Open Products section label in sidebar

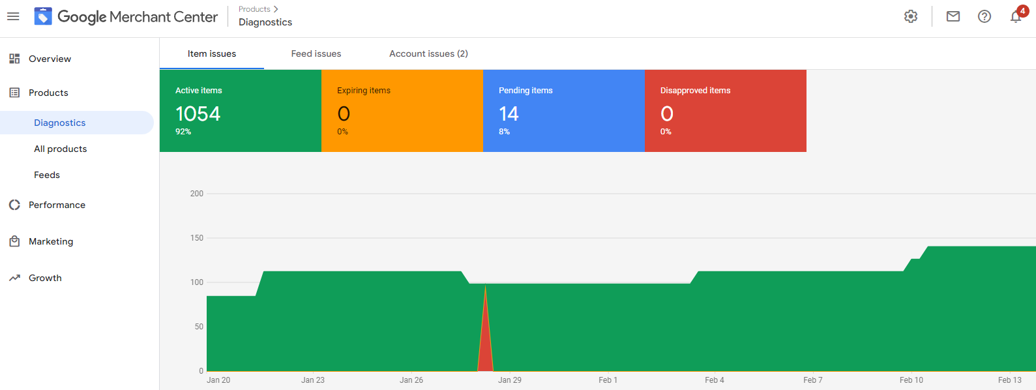(x=48, y=93)
